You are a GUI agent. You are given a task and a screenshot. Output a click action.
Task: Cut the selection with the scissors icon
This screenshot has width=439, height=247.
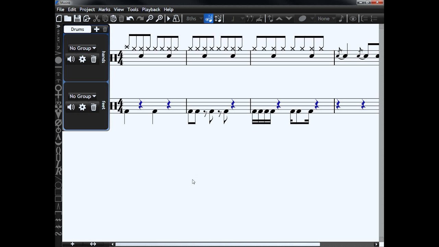click(x=97, y=19)
